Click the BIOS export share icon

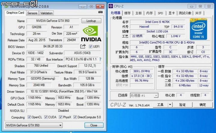pos(83,46)
